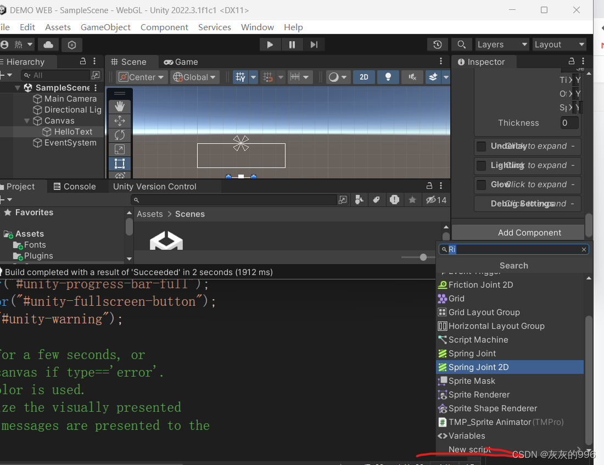Choose New script in component list
The width and height of the screenshot is (604, 465).
(x=510, y=449)
